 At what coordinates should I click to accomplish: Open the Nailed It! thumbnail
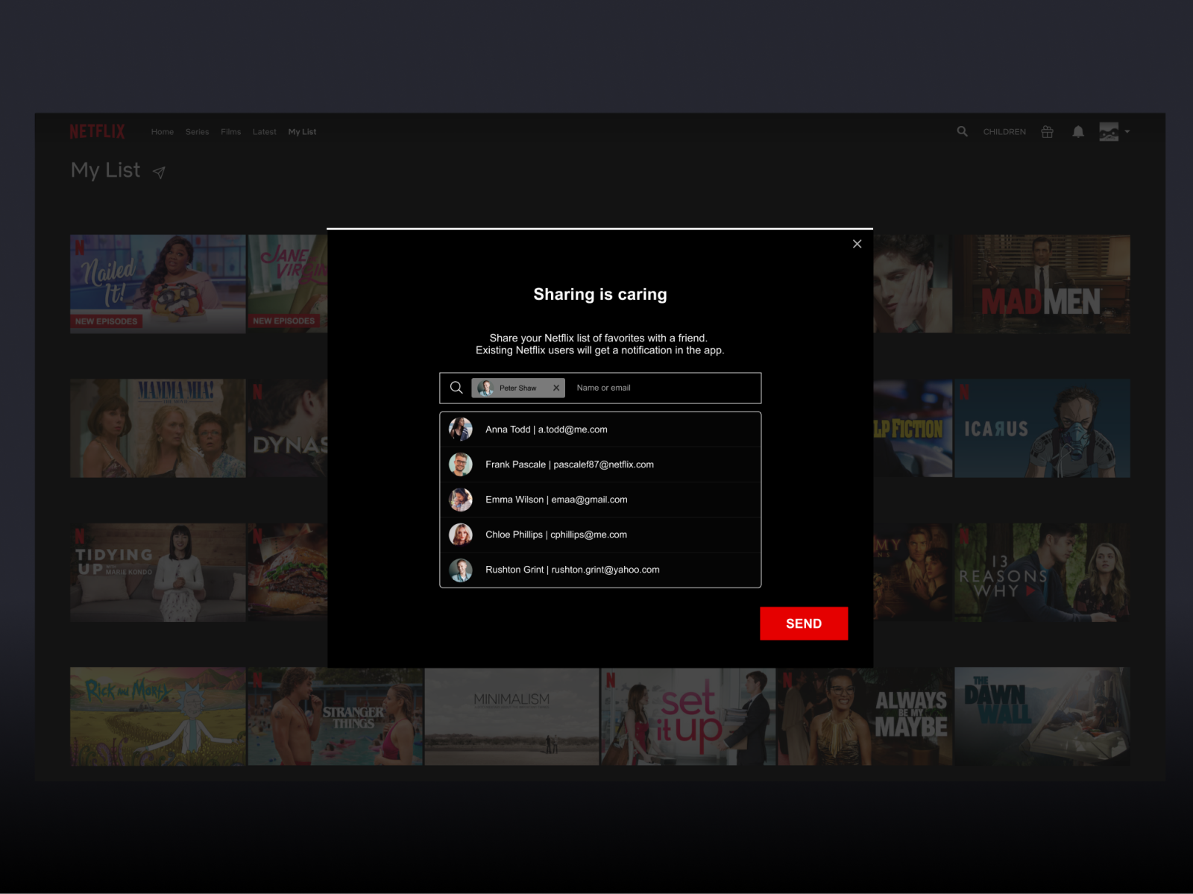coord(158,284)
